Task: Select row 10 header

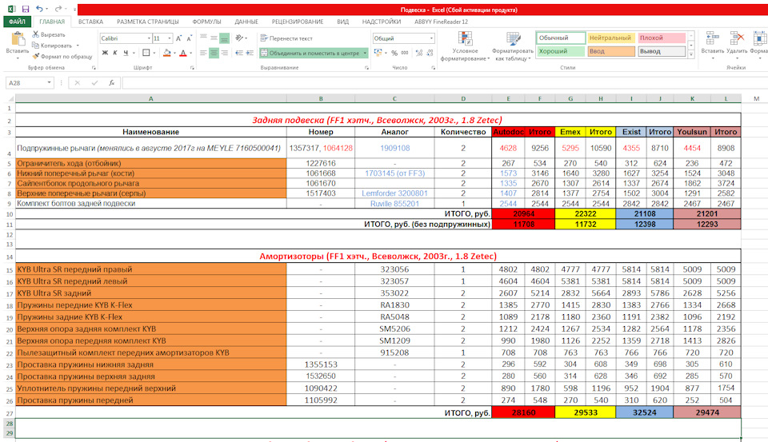Action: [x=10, y=214]
